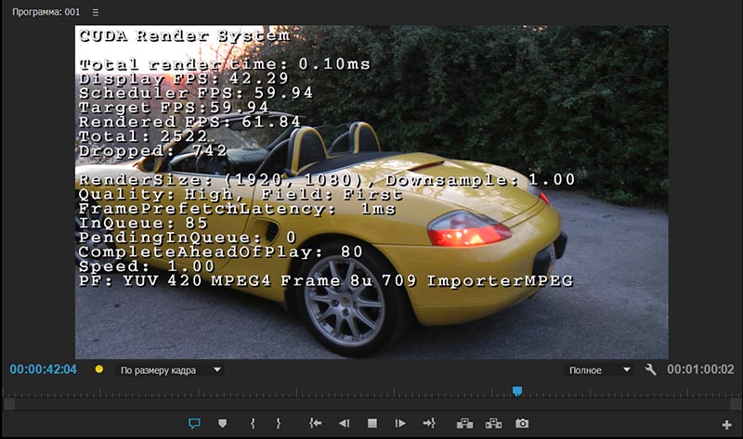Screen dimensions: 743x439
Task: Open the Полное playback resolution dropdown
Action: pyautogui.click(x=599, y=370)
